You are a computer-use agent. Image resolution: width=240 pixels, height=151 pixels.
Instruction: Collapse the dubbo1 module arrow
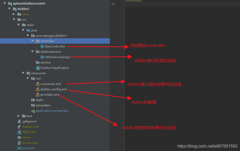pyautogui.click(x=9, y=9)
